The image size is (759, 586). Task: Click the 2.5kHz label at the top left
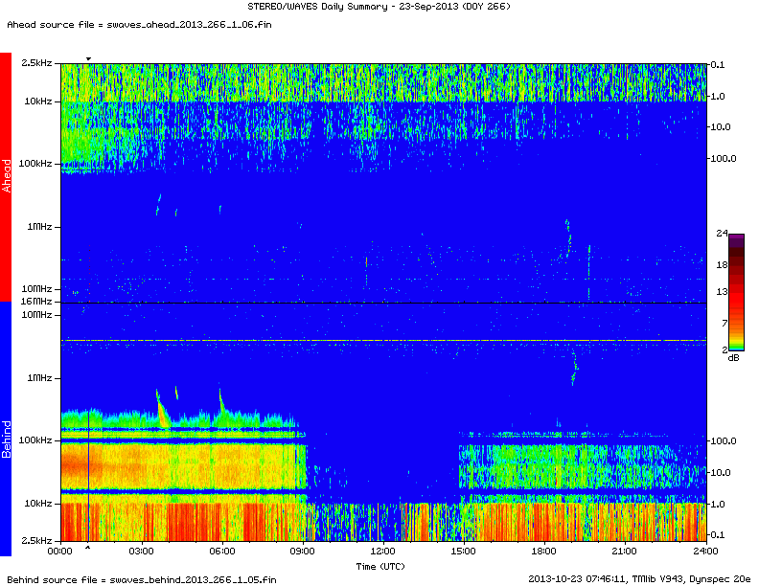click(38, 63)
